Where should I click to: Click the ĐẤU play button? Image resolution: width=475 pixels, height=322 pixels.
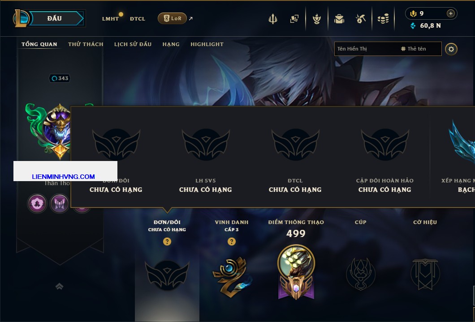(x=55, y=18)
